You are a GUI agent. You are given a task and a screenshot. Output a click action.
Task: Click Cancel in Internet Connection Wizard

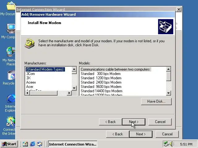[x=167, y=134]
